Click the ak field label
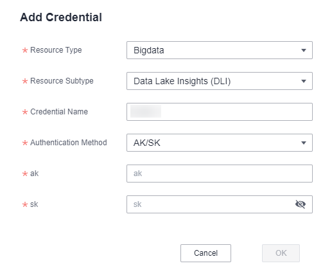 [35, 174]
